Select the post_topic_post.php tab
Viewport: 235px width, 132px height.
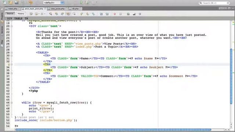pos(34,9)
